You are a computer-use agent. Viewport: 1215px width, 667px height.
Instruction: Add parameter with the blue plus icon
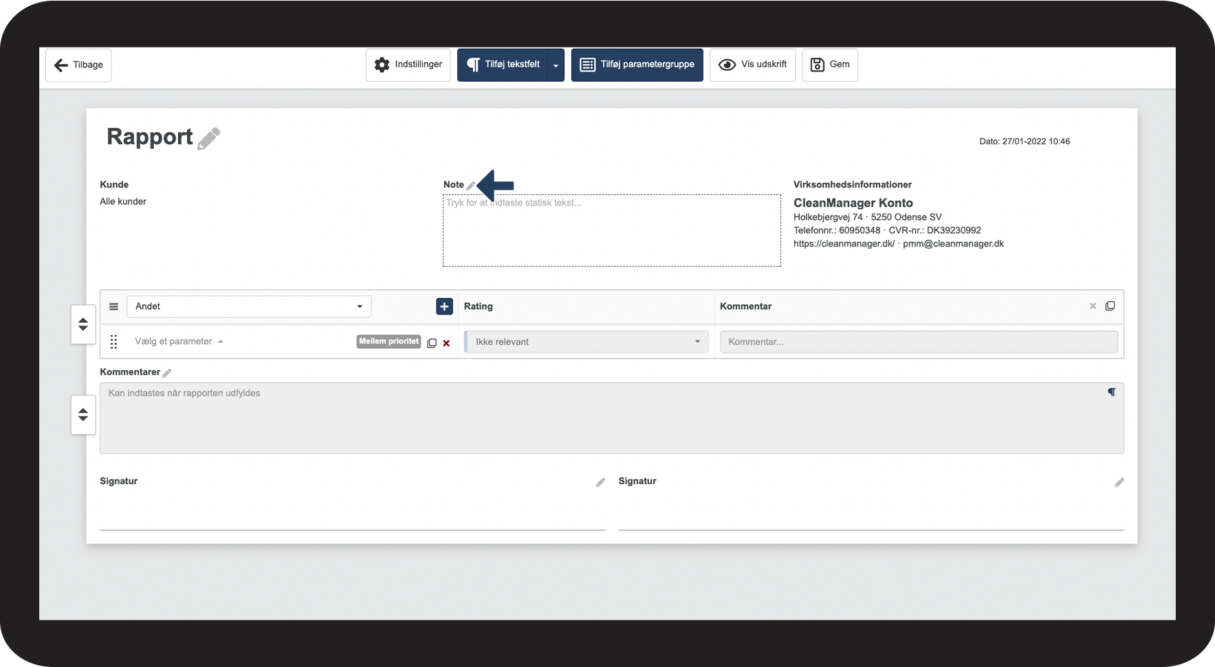tap(444, 306)
